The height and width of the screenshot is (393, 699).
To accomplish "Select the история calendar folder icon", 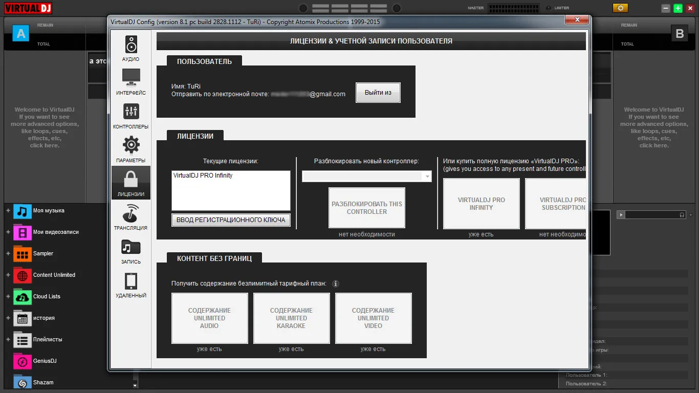I will [x=22, y=318].
